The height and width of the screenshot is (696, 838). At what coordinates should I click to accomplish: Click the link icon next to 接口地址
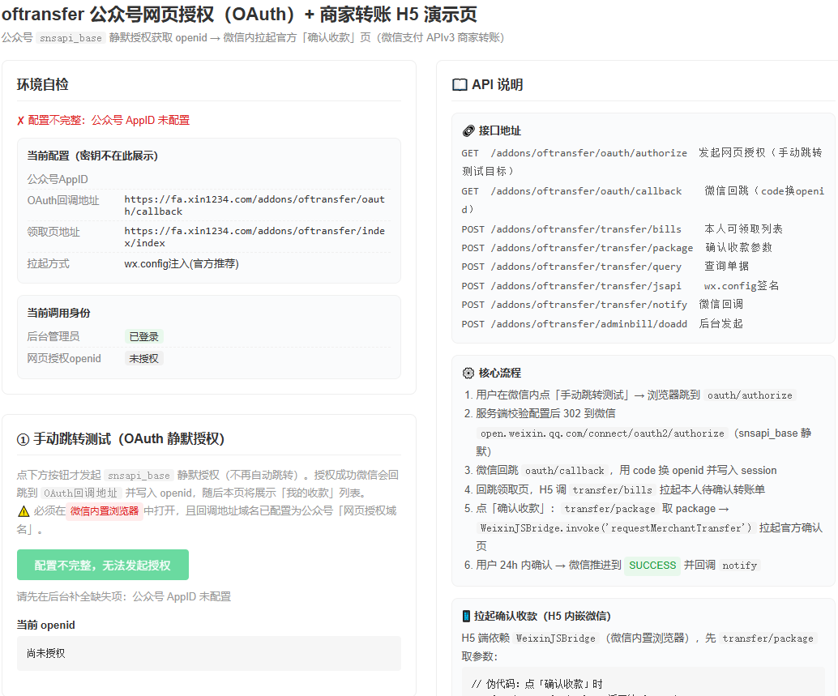(x=468, y=131)
